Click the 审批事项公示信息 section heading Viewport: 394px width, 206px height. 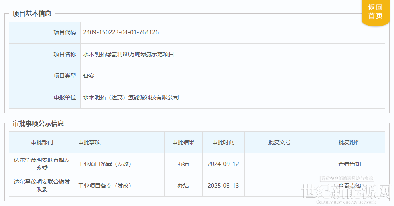click(x=38, y=123)
